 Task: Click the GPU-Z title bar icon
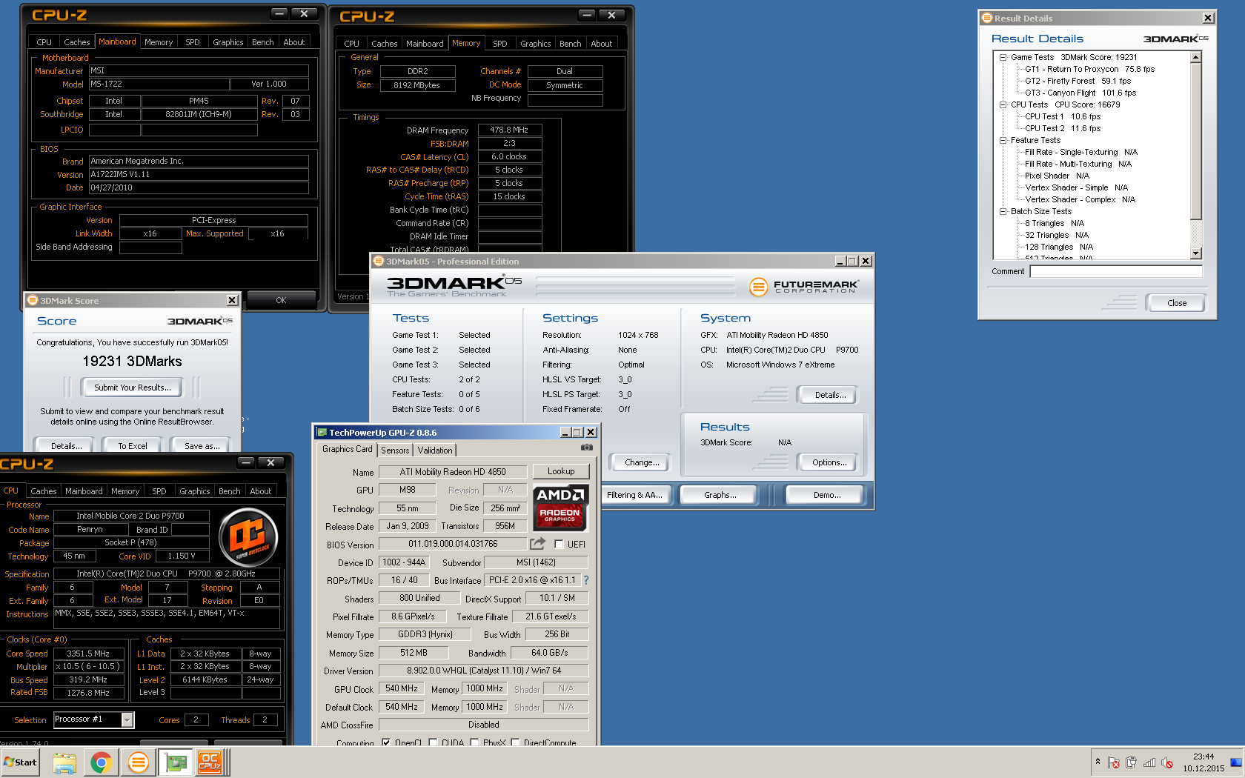click(322, 432)
